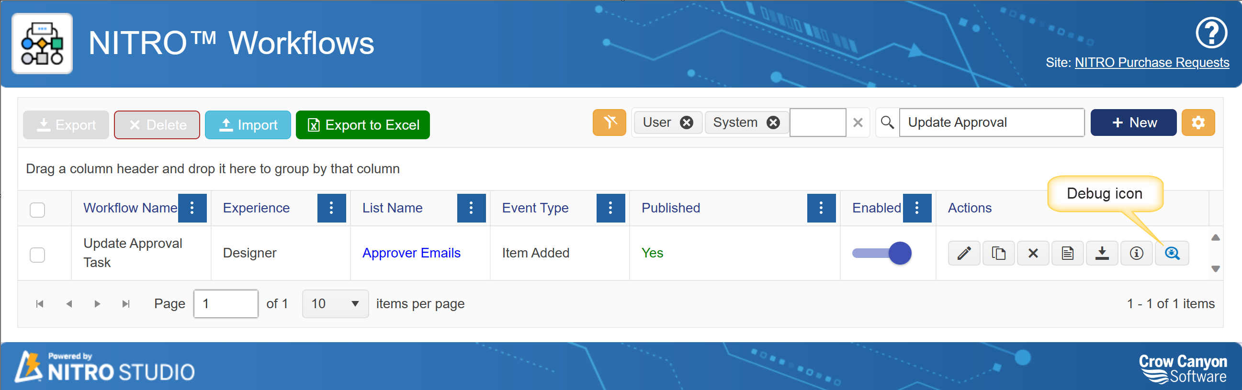Sort by Published column header
The height and width of the screenshot is (390, 1242).
671,208
